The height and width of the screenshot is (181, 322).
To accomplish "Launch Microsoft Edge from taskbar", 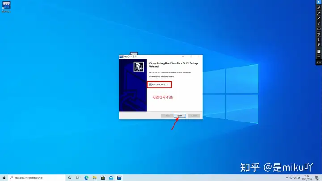I will tap(86, 178).
